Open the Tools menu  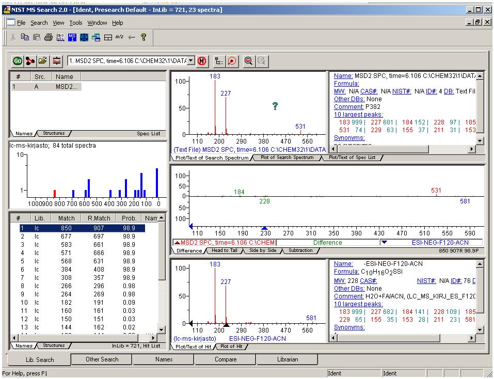click(x=75, y=23)
